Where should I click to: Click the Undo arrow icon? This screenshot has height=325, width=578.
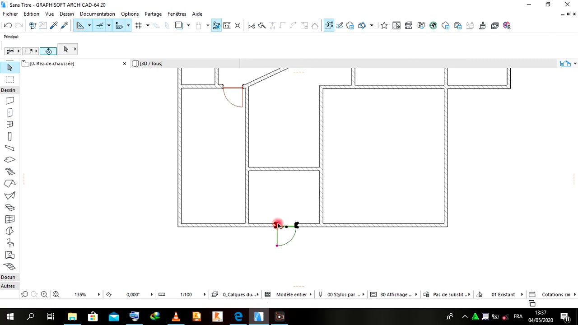point(8,26)
